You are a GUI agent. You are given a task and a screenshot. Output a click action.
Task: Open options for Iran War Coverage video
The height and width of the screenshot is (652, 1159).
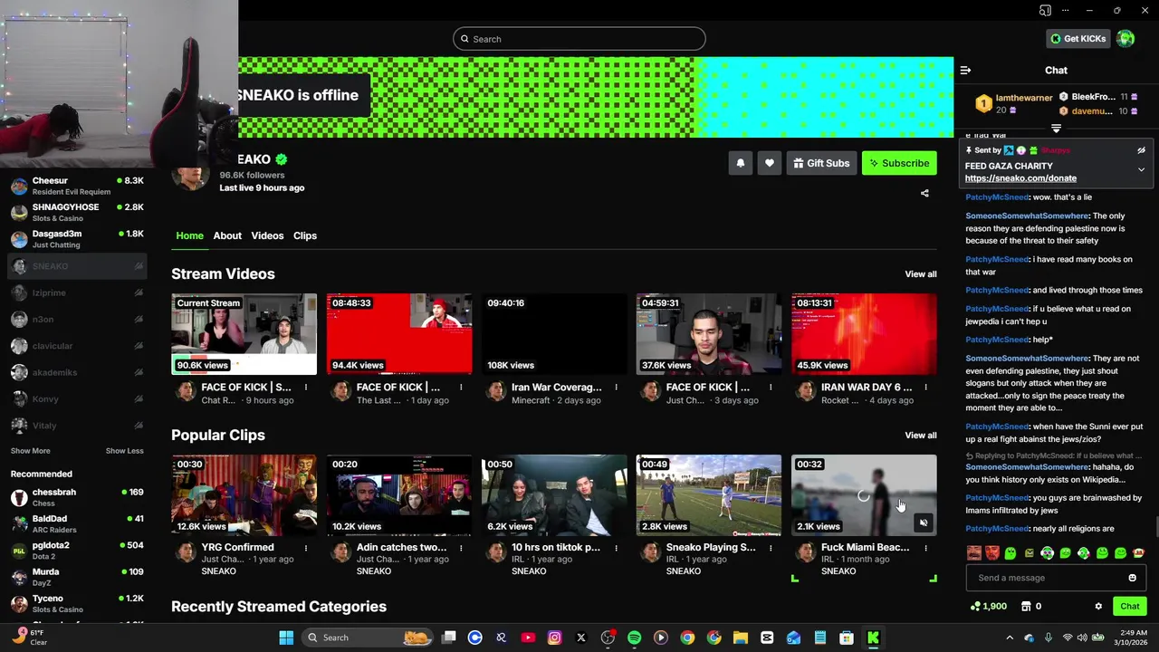point(616,388)
